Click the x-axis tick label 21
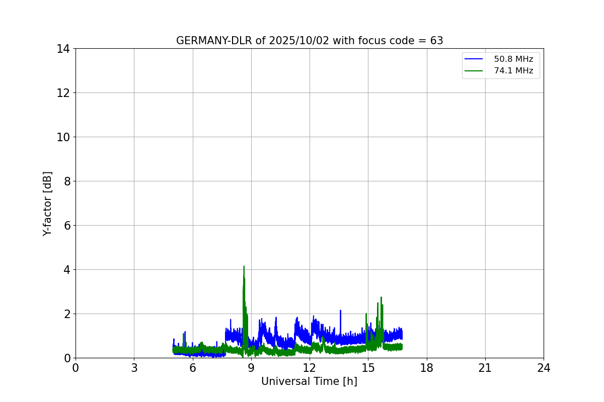This screenshot has width=604, height=402. 485,368
